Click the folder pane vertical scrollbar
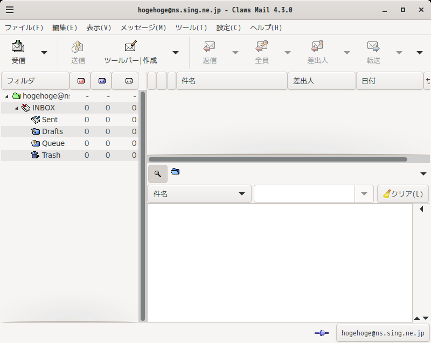 (143, 206)
